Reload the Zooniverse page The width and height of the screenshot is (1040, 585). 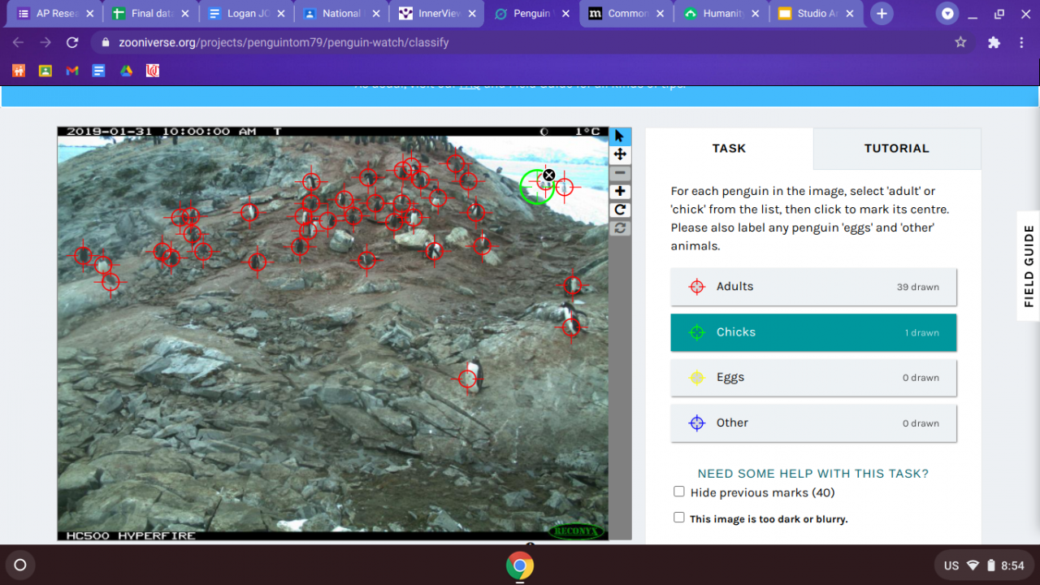point(72,42)
